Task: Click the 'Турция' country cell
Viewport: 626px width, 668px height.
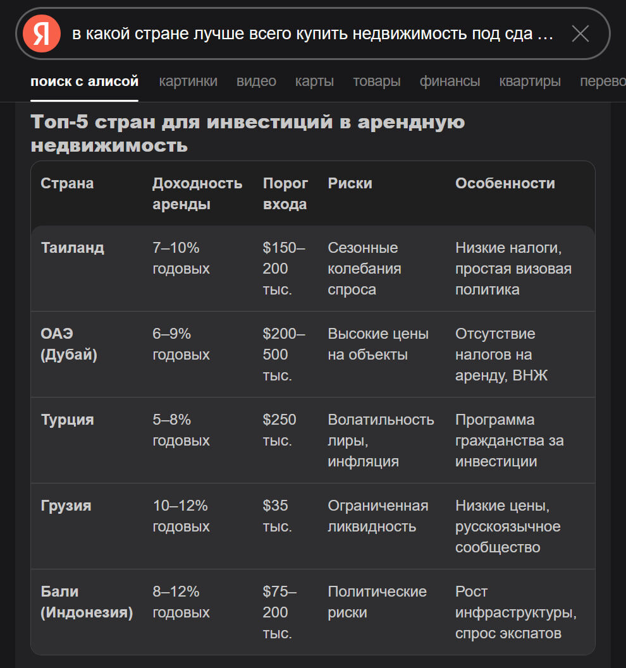Action: [x=67, y=419]
